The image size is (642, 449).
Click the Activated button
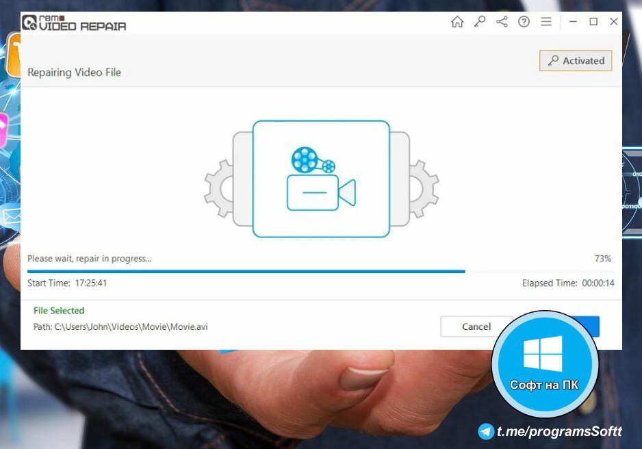[x=576, y=61]
